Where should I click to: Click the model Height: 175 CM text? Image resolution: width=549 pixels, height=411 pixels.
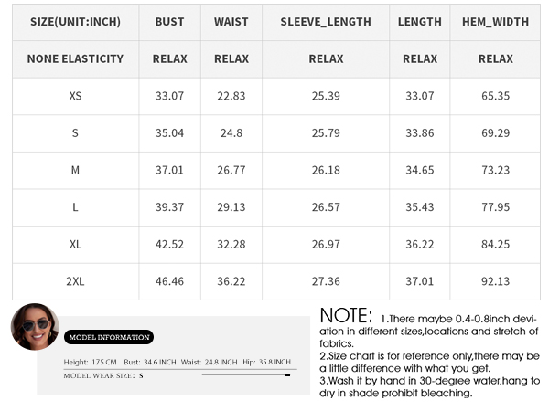tap(90, 362)
